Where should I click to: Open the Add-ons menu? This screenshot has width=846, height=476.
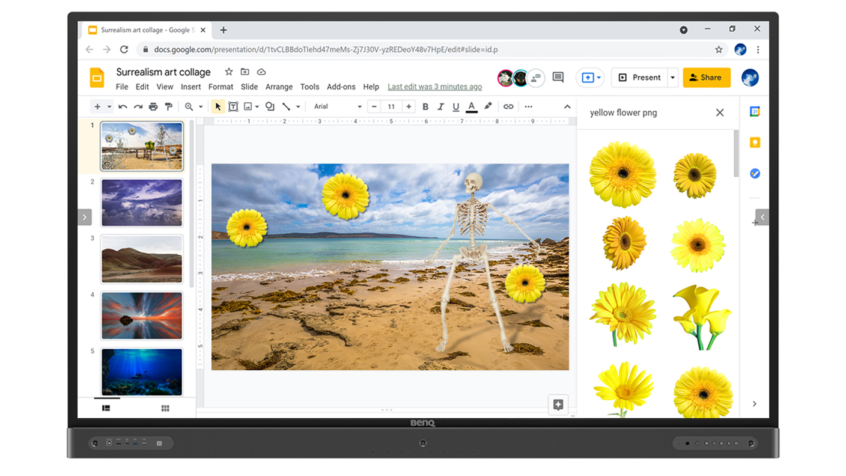341,87
